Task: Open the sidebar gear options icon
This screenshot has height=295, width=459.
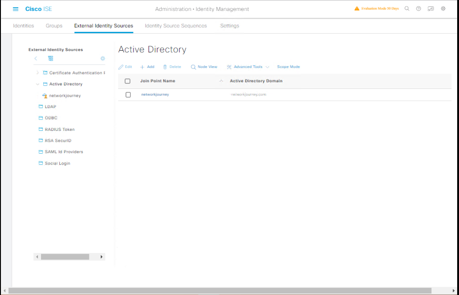Action: tap(103, 59)
